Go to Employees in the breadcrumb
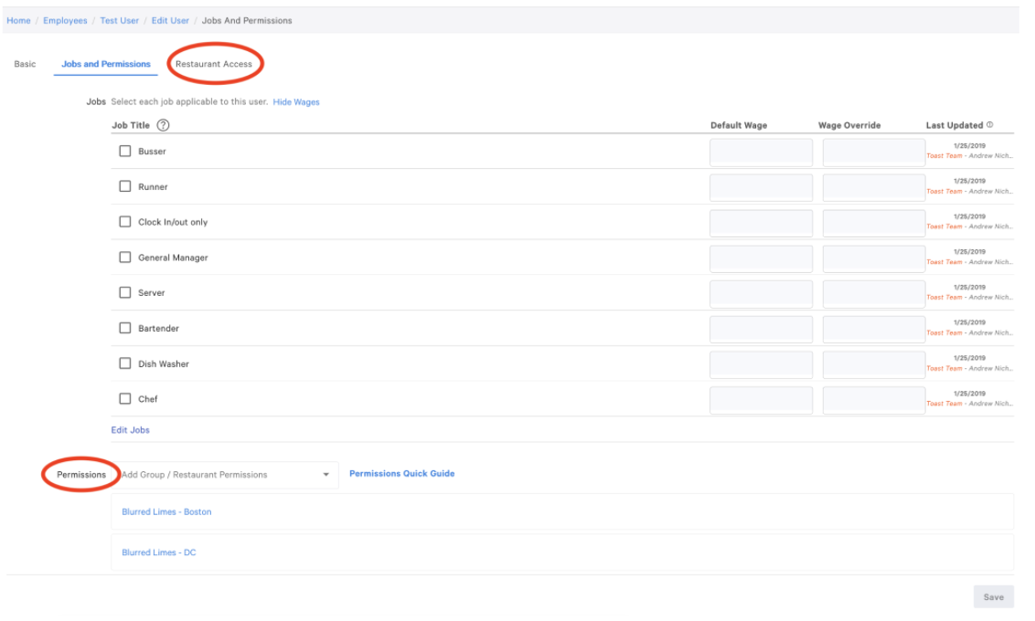This screenshot has height=621, width=1035. (x=65, y=20)
